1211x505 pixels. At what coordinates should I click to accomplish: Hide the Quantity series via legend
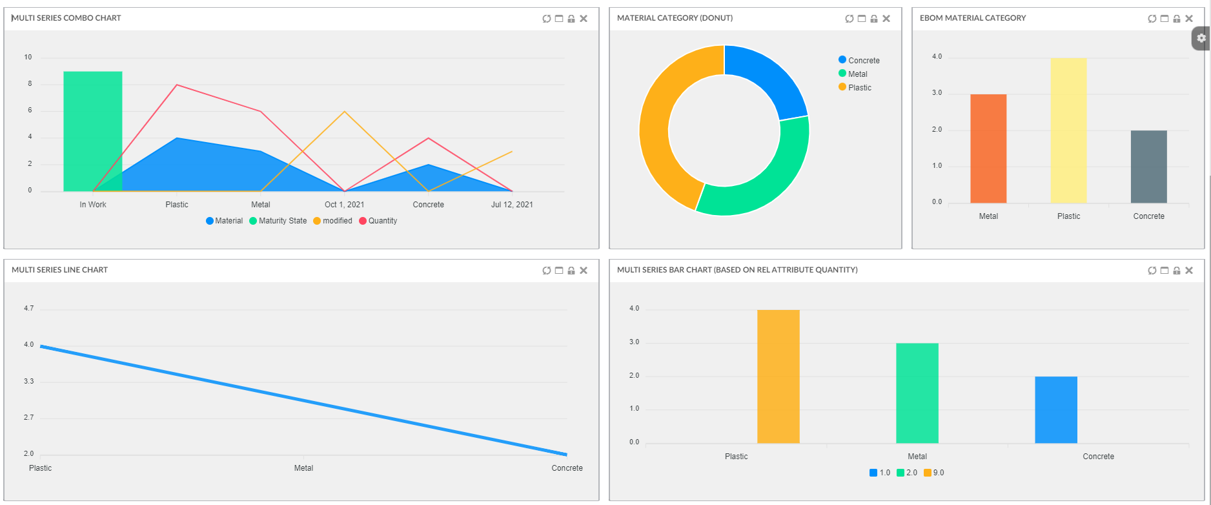tap(378, 221)
